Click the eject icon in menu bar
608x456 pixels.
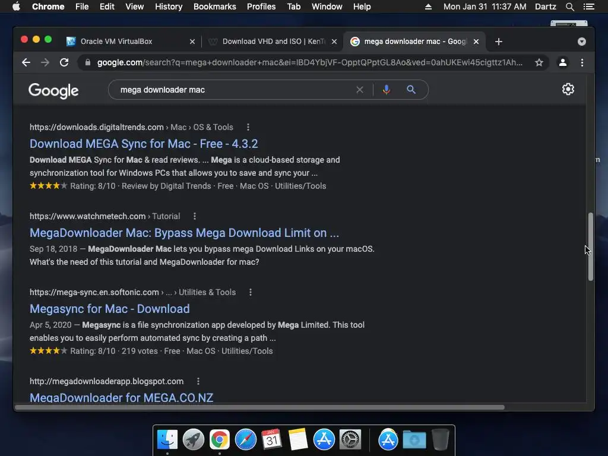(x=428, y=7)
